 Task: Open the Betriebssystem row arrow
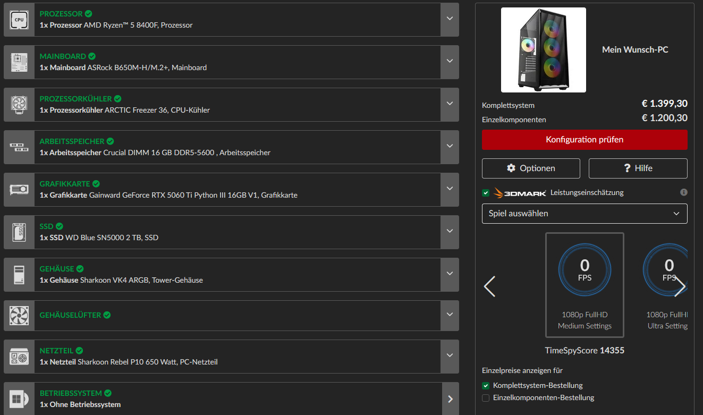(x=450, y=399)
